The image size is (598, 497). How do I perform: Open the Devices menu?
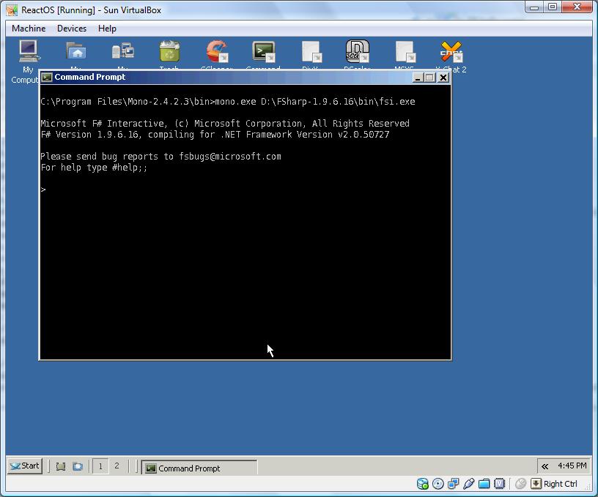(x=72, y=29)
